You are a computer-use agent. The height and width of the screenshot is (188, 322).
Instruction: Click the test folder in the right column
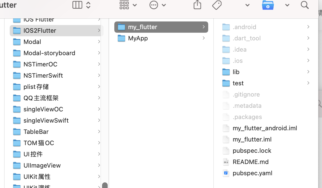click(238, 83)
